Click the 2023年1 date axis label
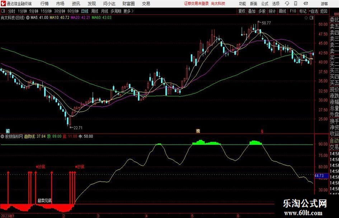The image size is (339, 218). (x=8, y=216)
